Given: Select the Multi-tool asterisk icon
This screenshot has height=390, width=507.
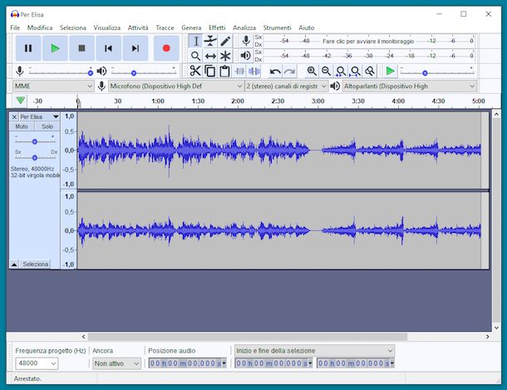Looking at the screenshot, I should [x=225, y=56].
